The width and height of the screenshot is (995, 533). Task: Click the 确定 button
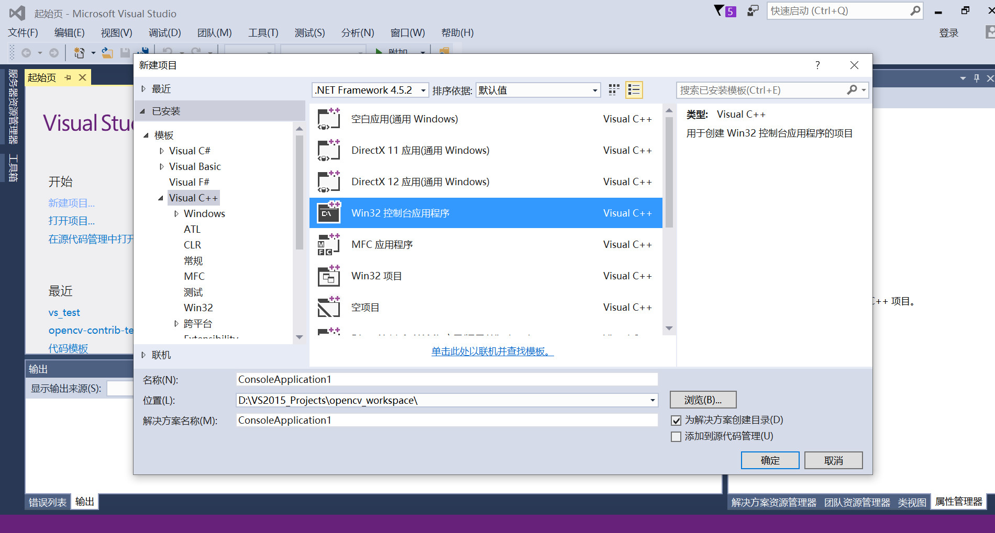[x=769, y=460]
